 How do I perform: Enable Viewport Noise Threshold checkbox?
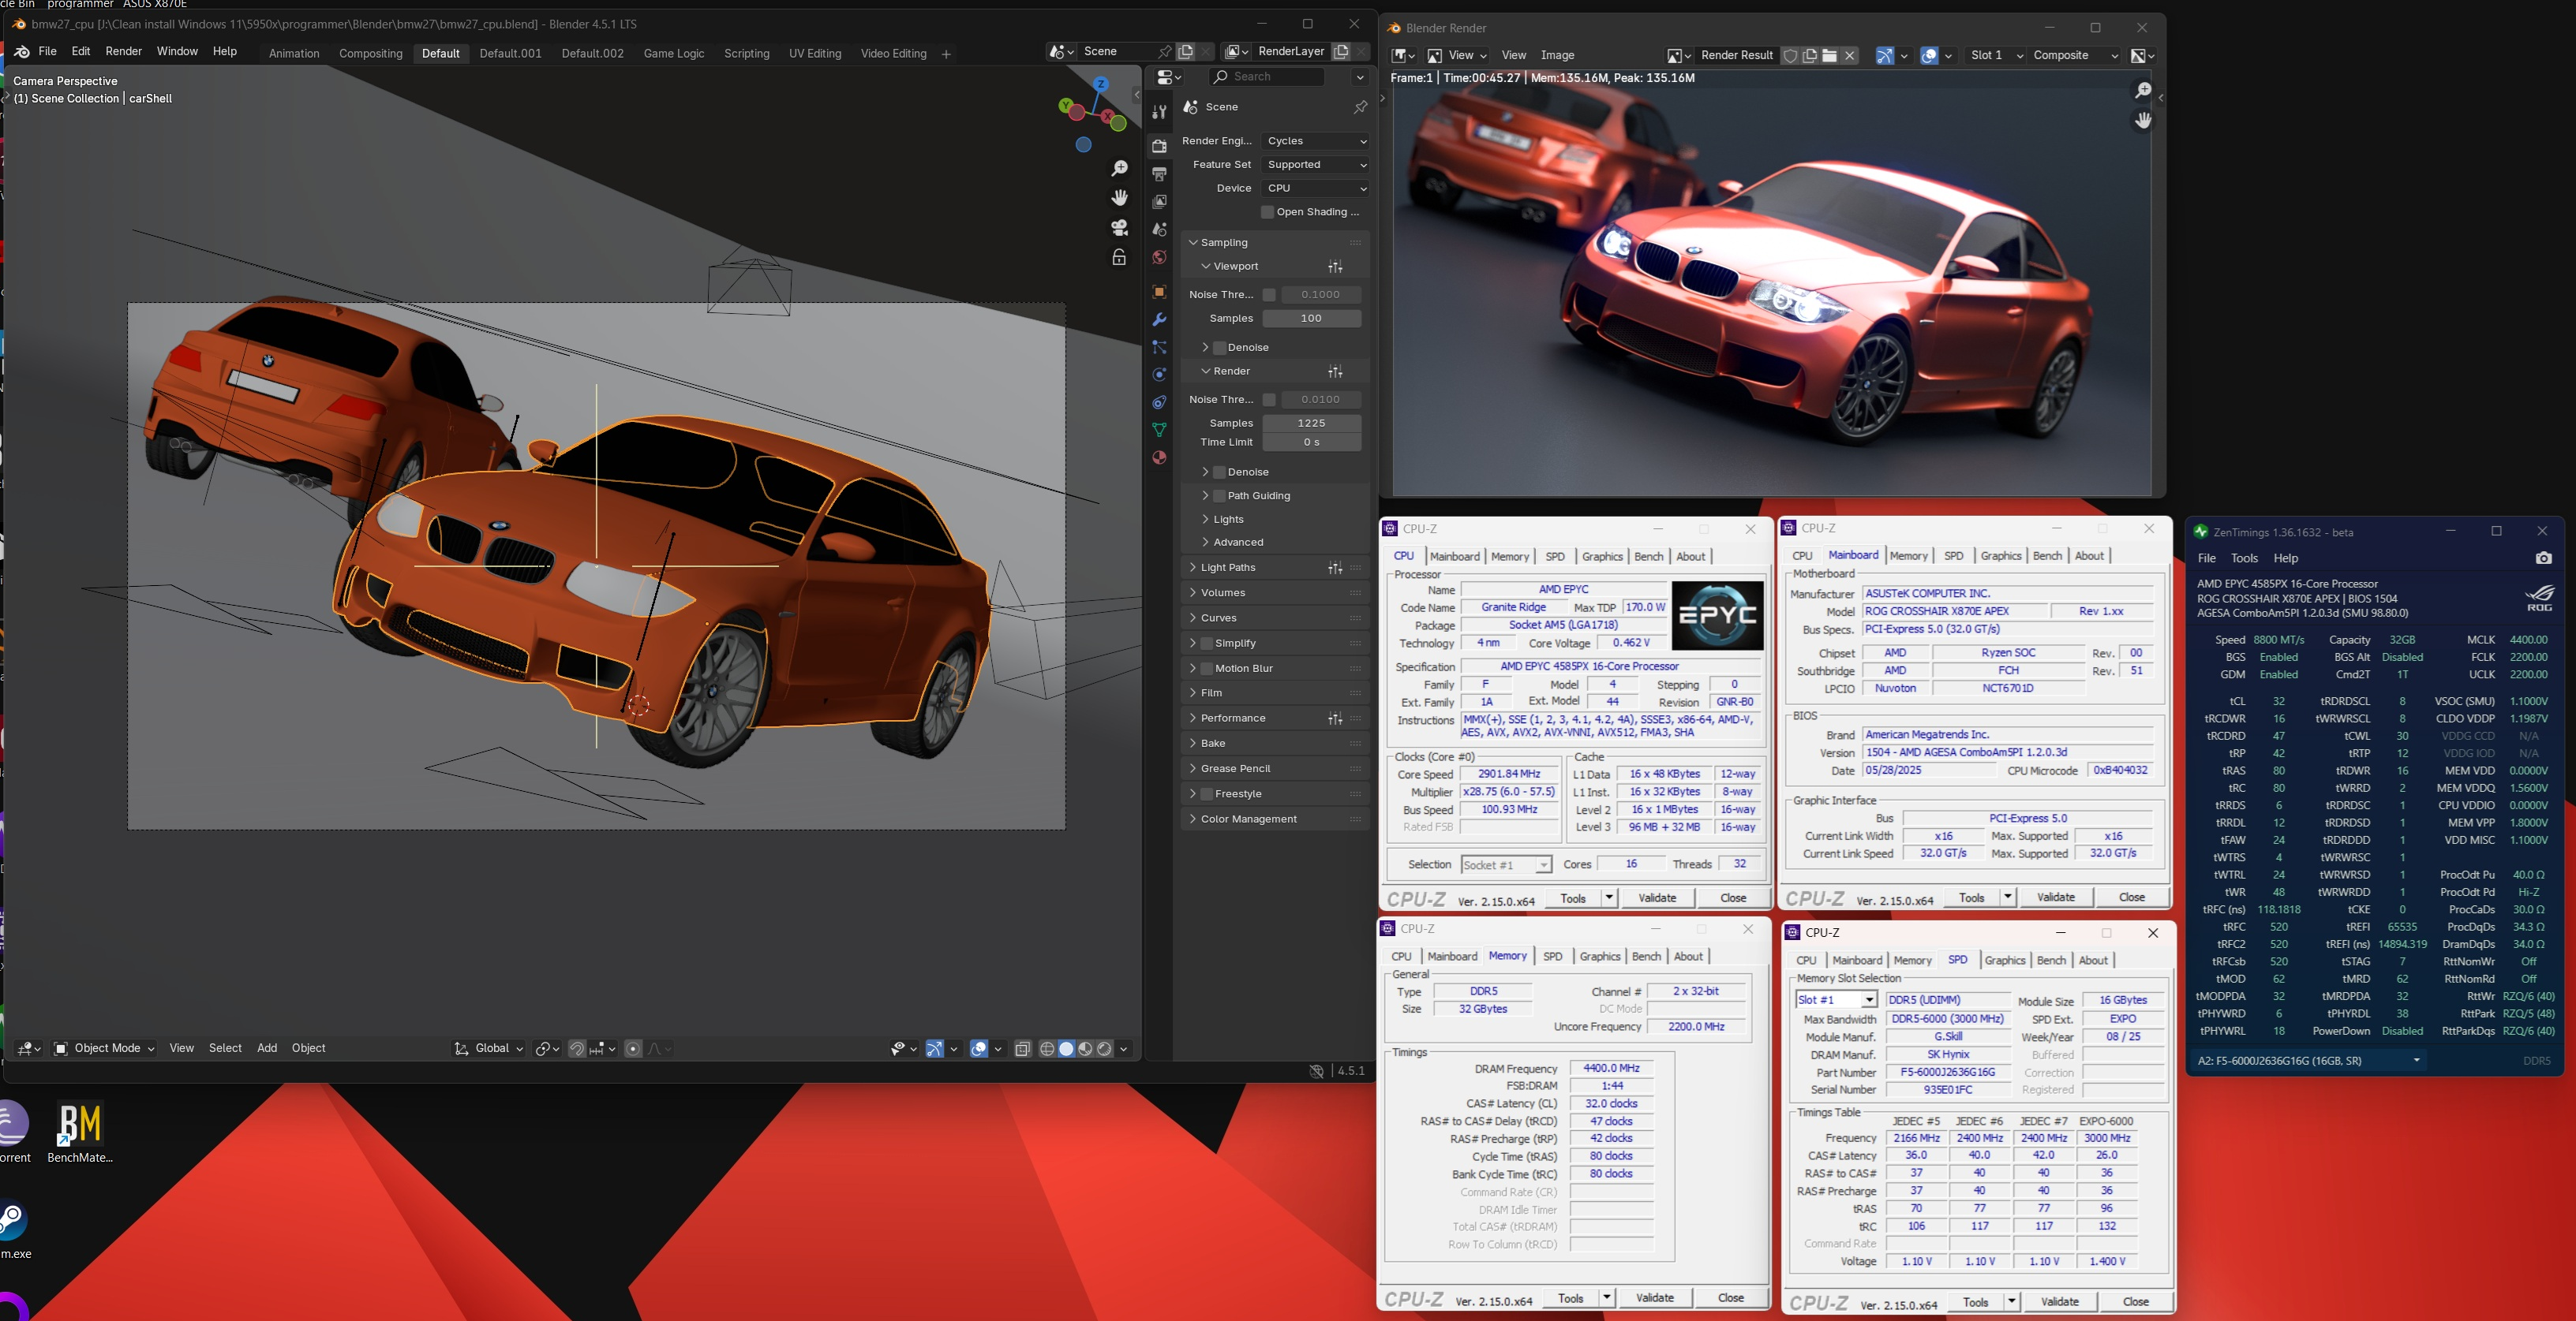[1269, 295]
